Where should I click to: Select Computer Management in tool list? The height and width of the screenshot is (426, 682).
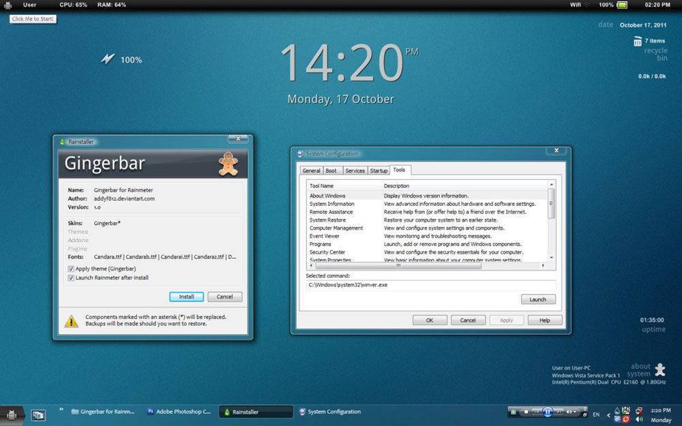click(x=336, y=228)
